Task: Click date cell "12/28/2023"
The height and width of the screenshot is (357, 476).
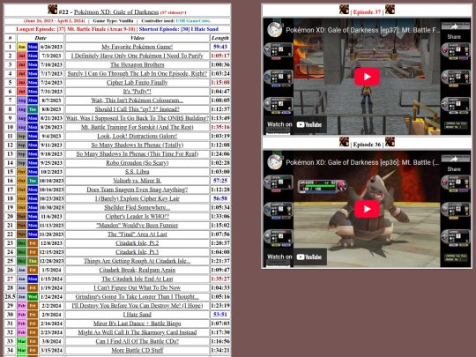Action: [51, 261]
